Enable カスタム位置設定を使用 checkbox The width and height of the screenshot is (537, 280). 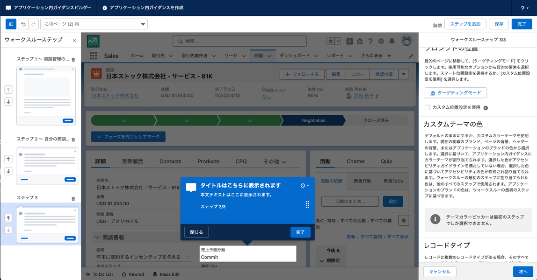point(427,107)
